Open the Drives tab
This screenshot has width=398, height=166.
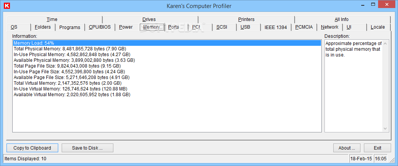pyautogui.click(x=150, y=19)
